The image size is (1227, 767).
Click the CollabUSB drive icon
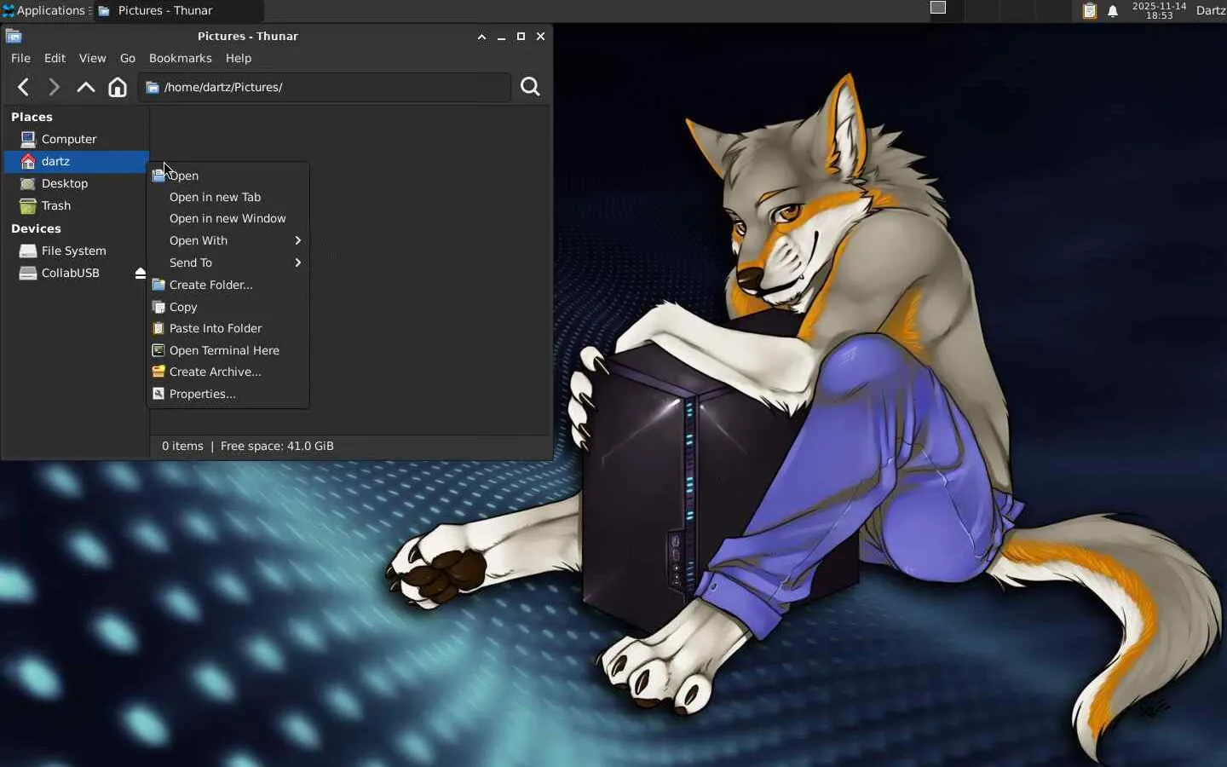(28, 273)
